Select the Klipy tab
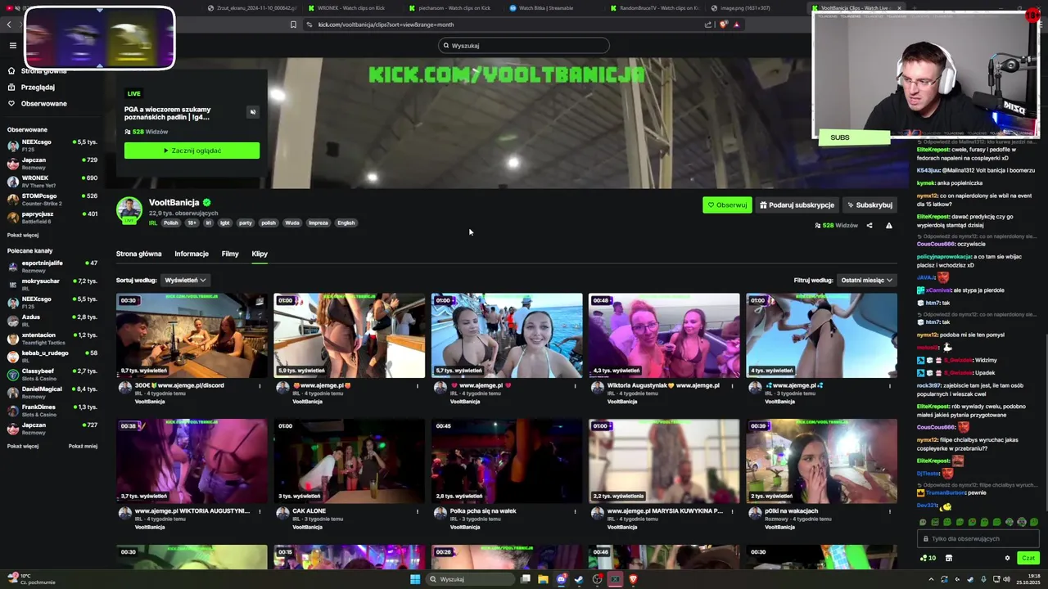Viewport: 1048px width, 589px height. pyautogui.click(x=260, y=254)
